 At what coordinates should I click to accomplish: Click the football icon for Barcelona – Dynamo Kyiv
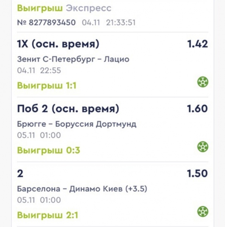coord(203,211)
